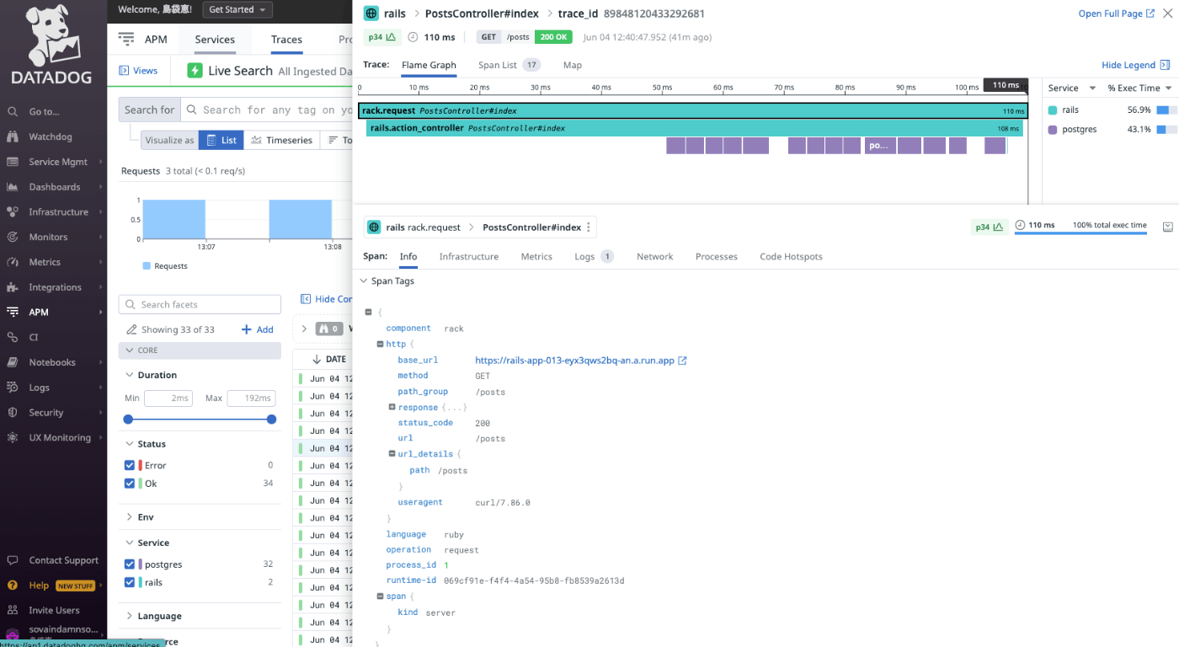The image size is (1179, 647).
Task: Open the Network span tab
Action: (x=655, y=257)
